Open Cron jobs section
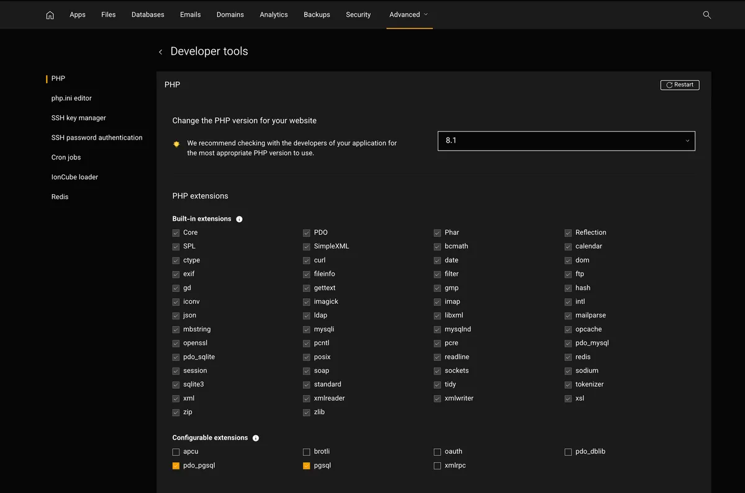The width and height of the screenshot is (745, 493). click(66, 158)
